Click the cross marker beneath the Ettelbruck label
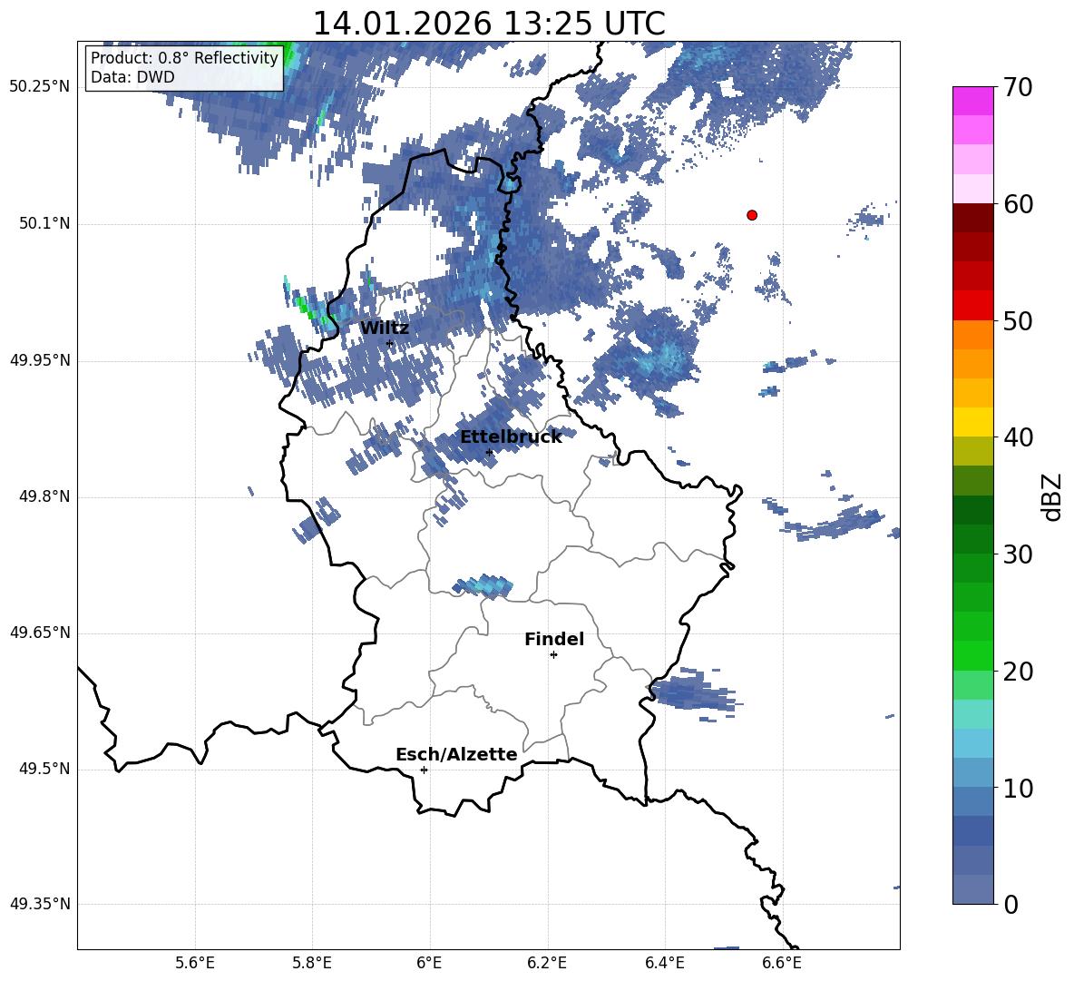Image resolution: width=1074 pixels, height=981 pixels. (x=489, y=452)
